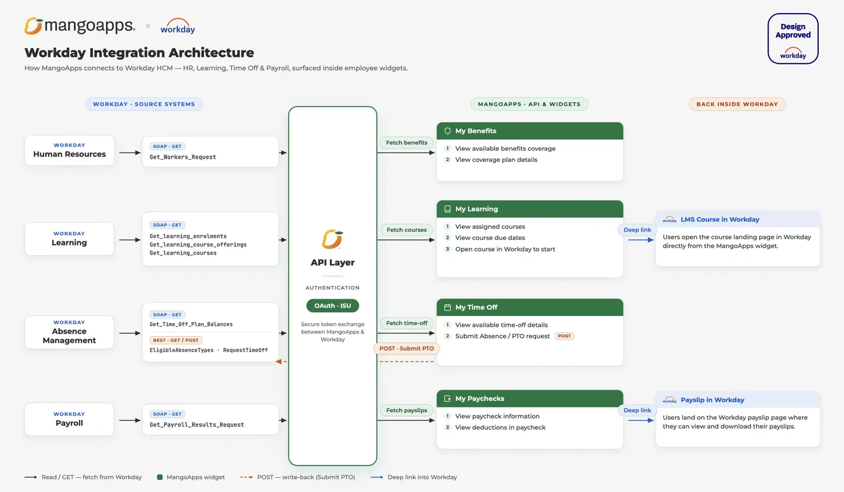Click Submit Absence / PTO request item
844x492 pixels.
pyautogui.click(x=502, y=336)
